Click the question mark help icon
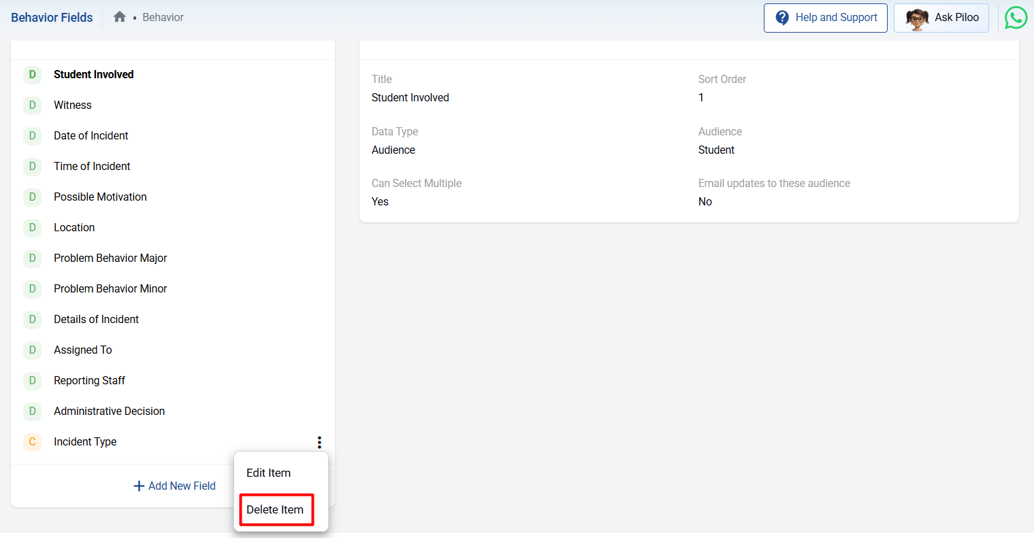The image size is (1034, 538). tap(782, 18)
